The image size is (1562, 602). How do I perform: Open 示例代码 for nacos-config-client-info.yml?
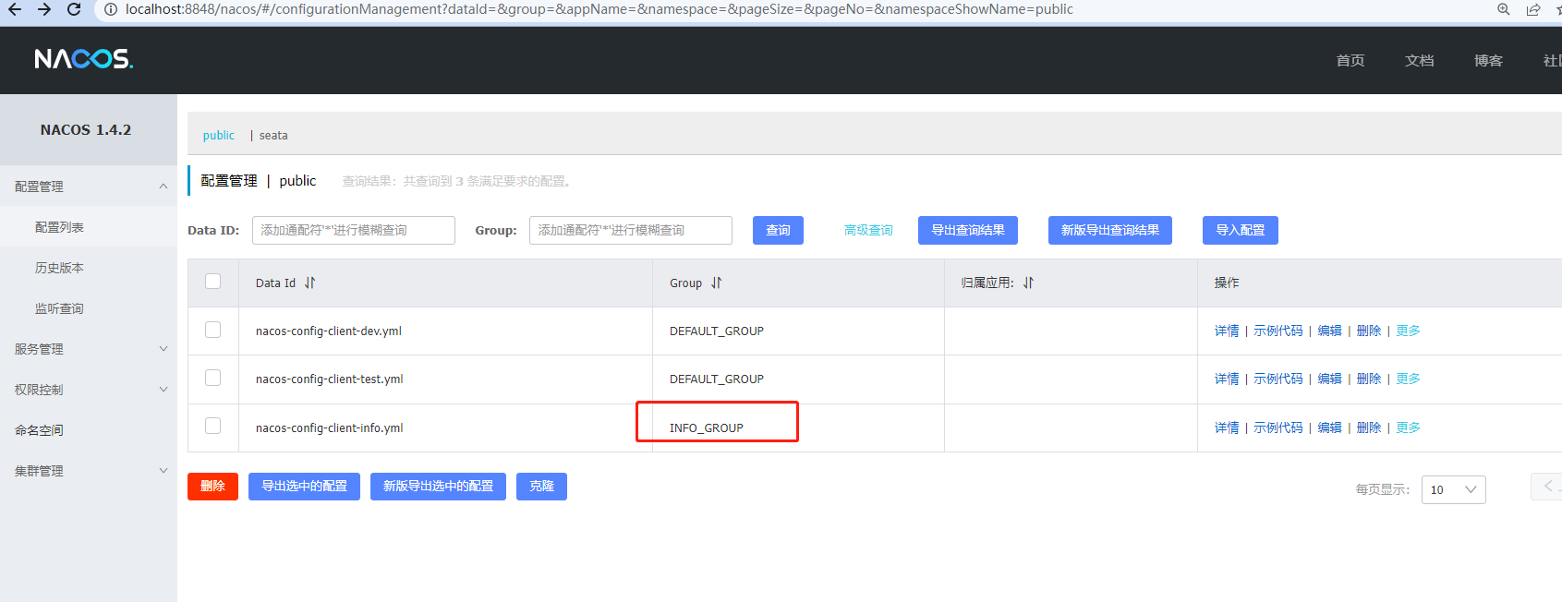tap(1277, 427)
